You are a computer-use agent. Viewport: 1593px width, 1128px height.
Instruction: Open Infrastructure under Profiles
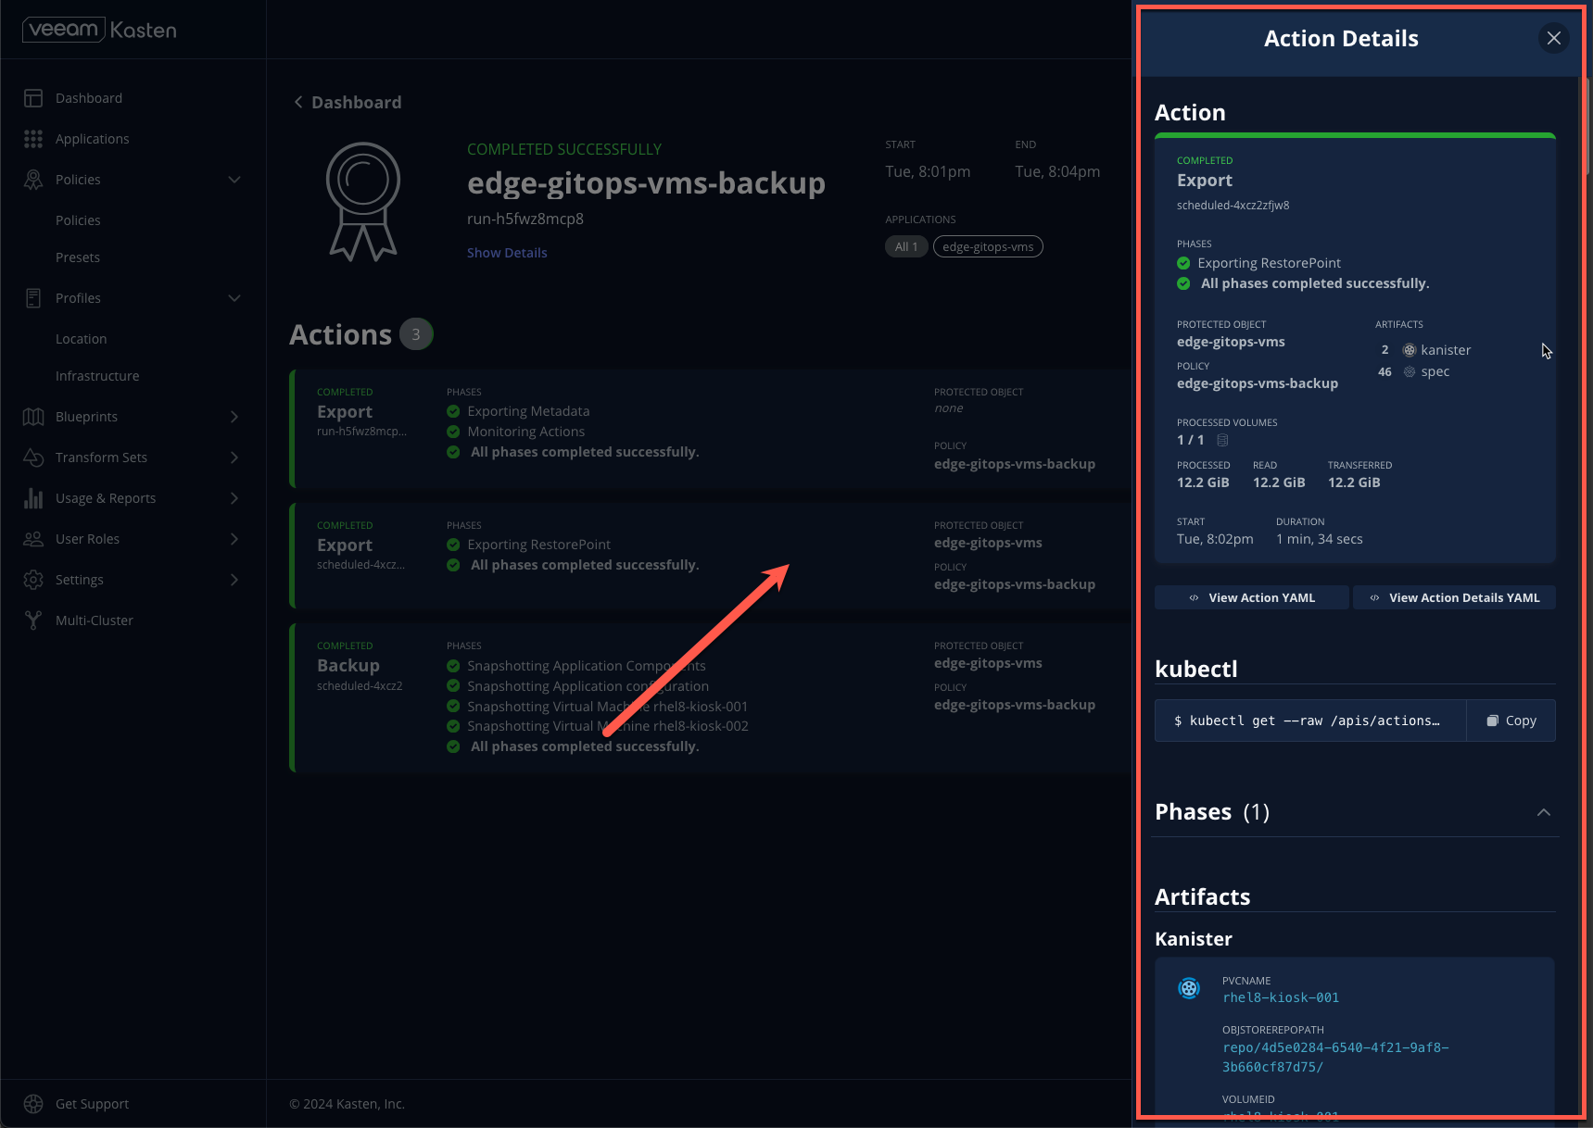[97, 376]
